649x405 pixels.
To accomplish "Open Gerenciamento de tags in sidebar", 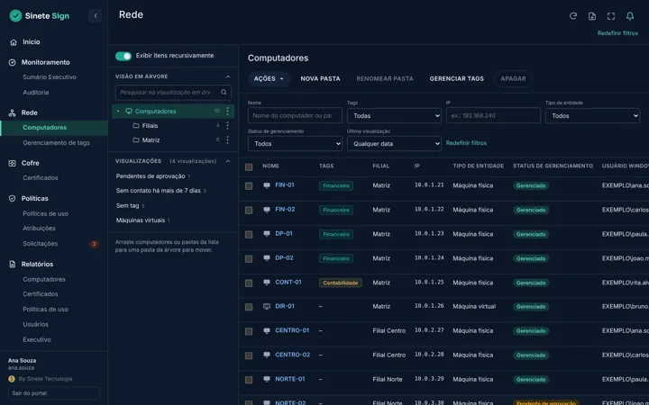I will tap(56, 143).
